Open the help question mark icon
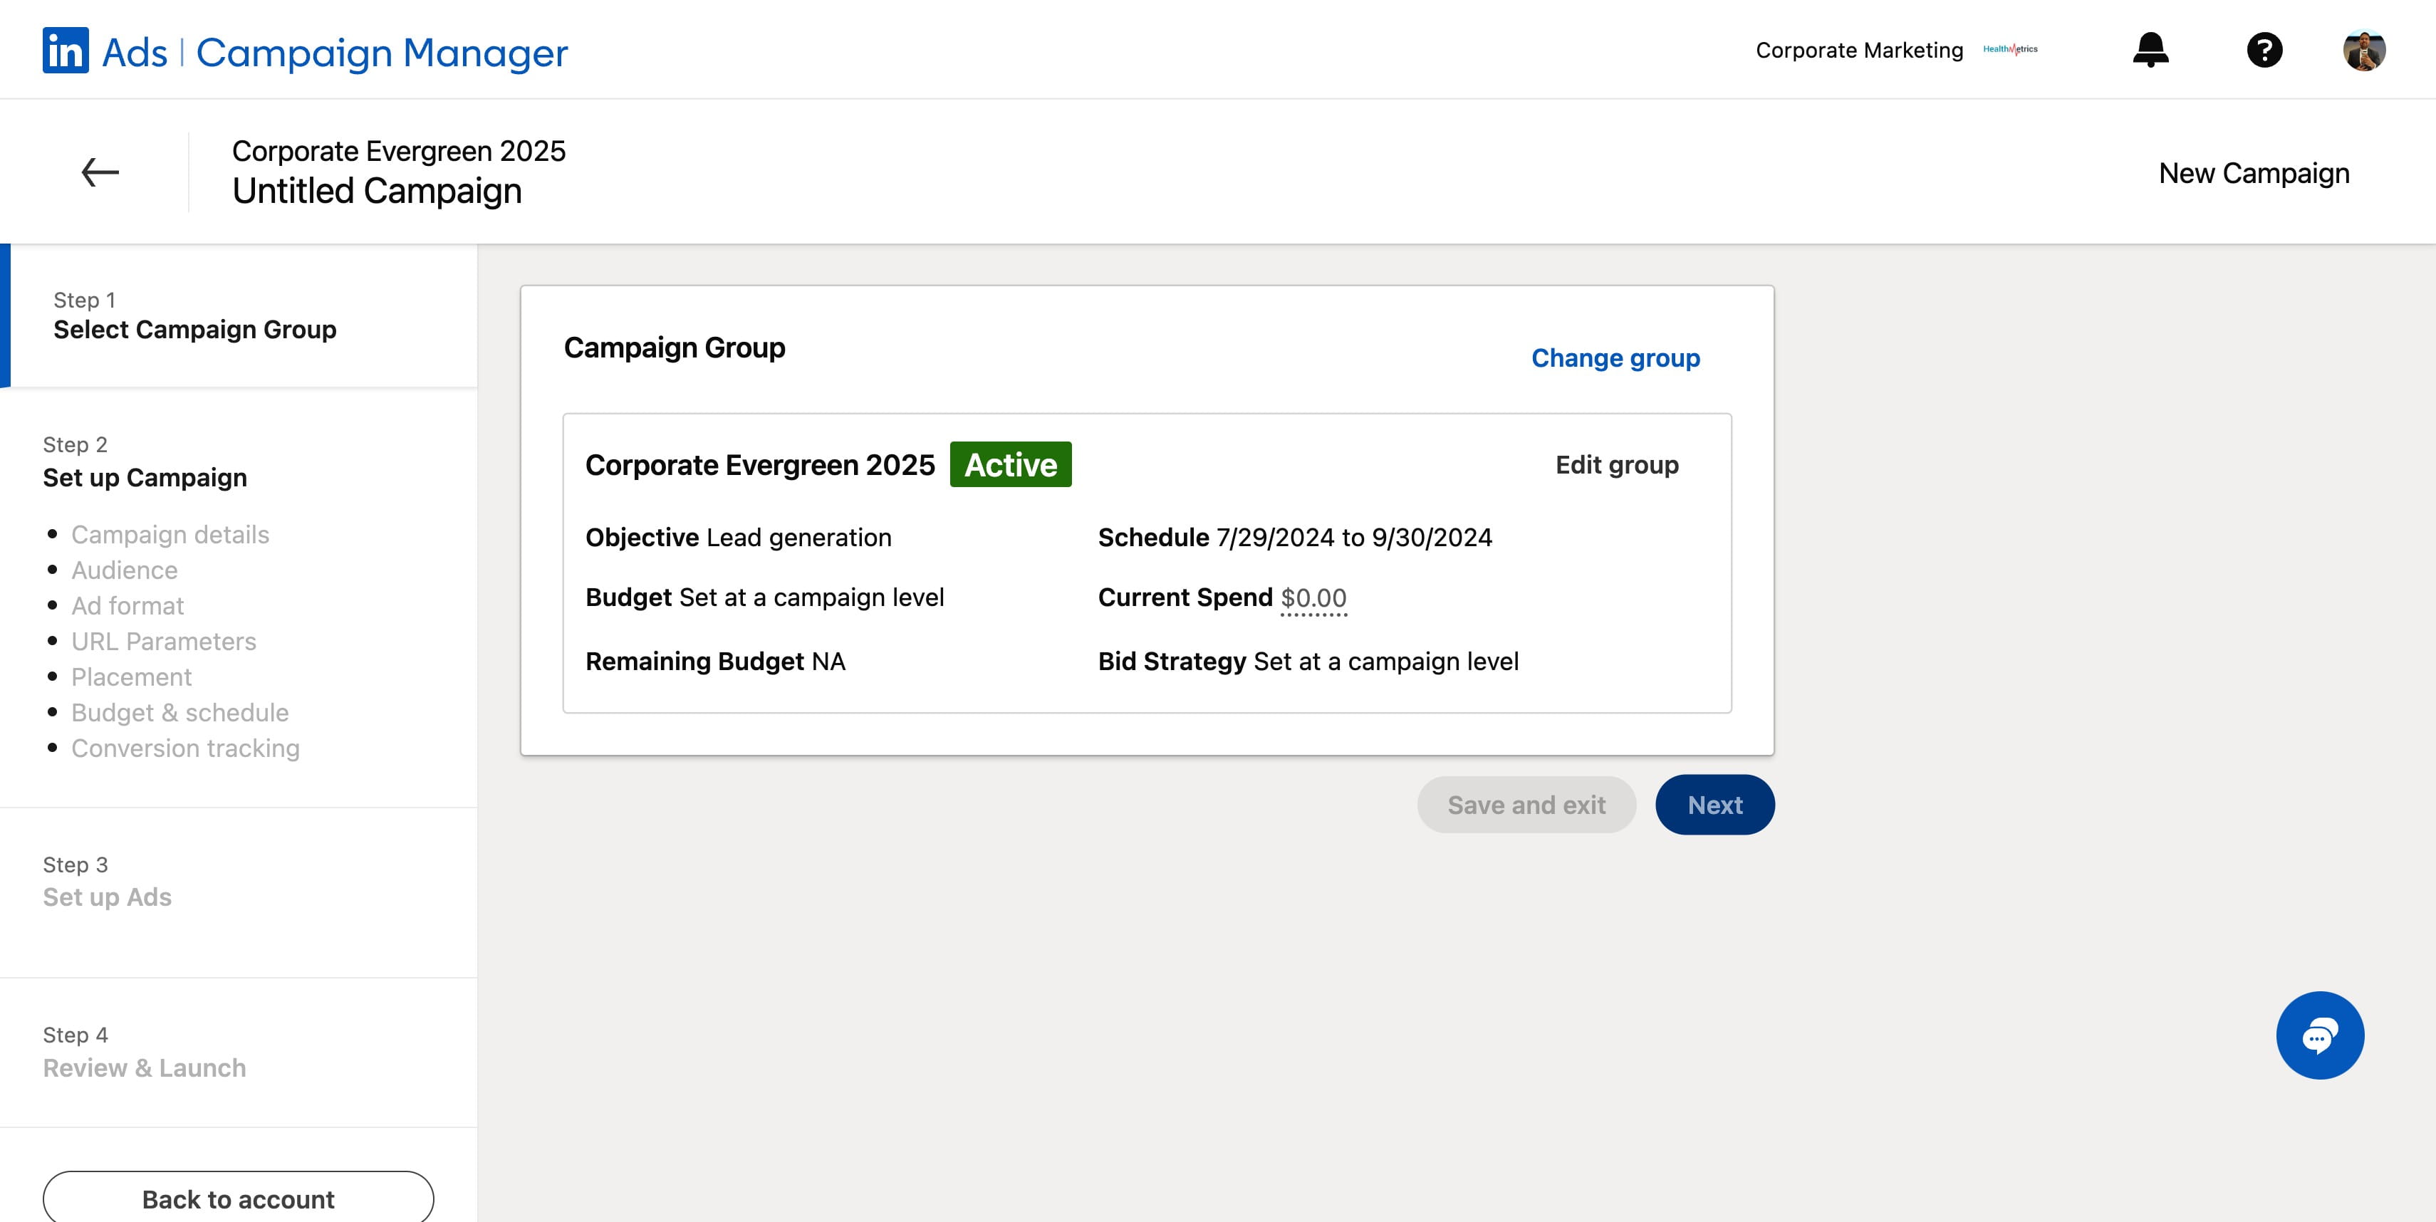The width and height of the screenshot is (2436, 1222). click(x=2264, y=49)
